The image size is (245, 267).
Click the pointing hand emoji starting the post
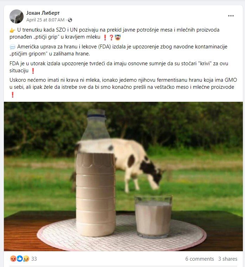coord(12,30)
